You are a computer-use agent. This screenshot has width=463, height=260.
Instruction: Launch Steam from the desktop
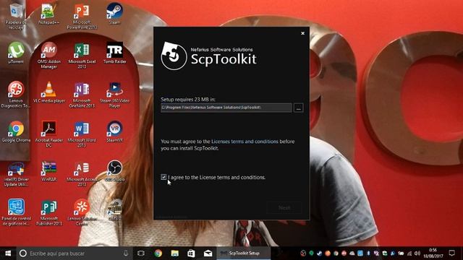(x=114, y=14)
